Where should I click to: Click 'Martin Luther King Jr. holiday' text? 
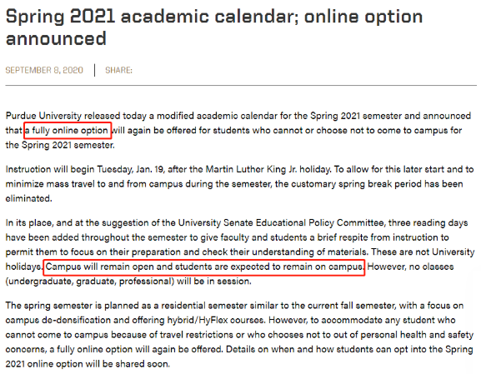[268, 170]
